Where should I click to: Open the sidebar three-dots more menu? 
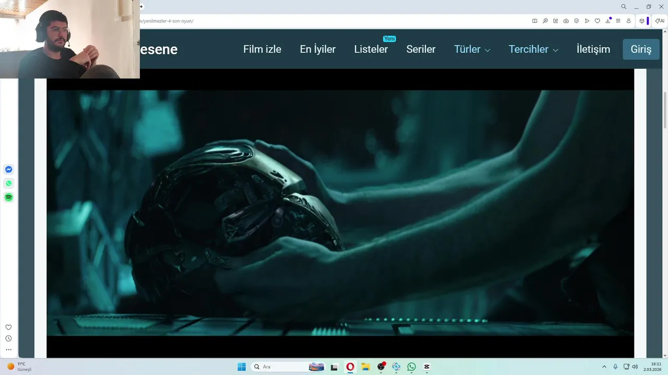[8, 349]
